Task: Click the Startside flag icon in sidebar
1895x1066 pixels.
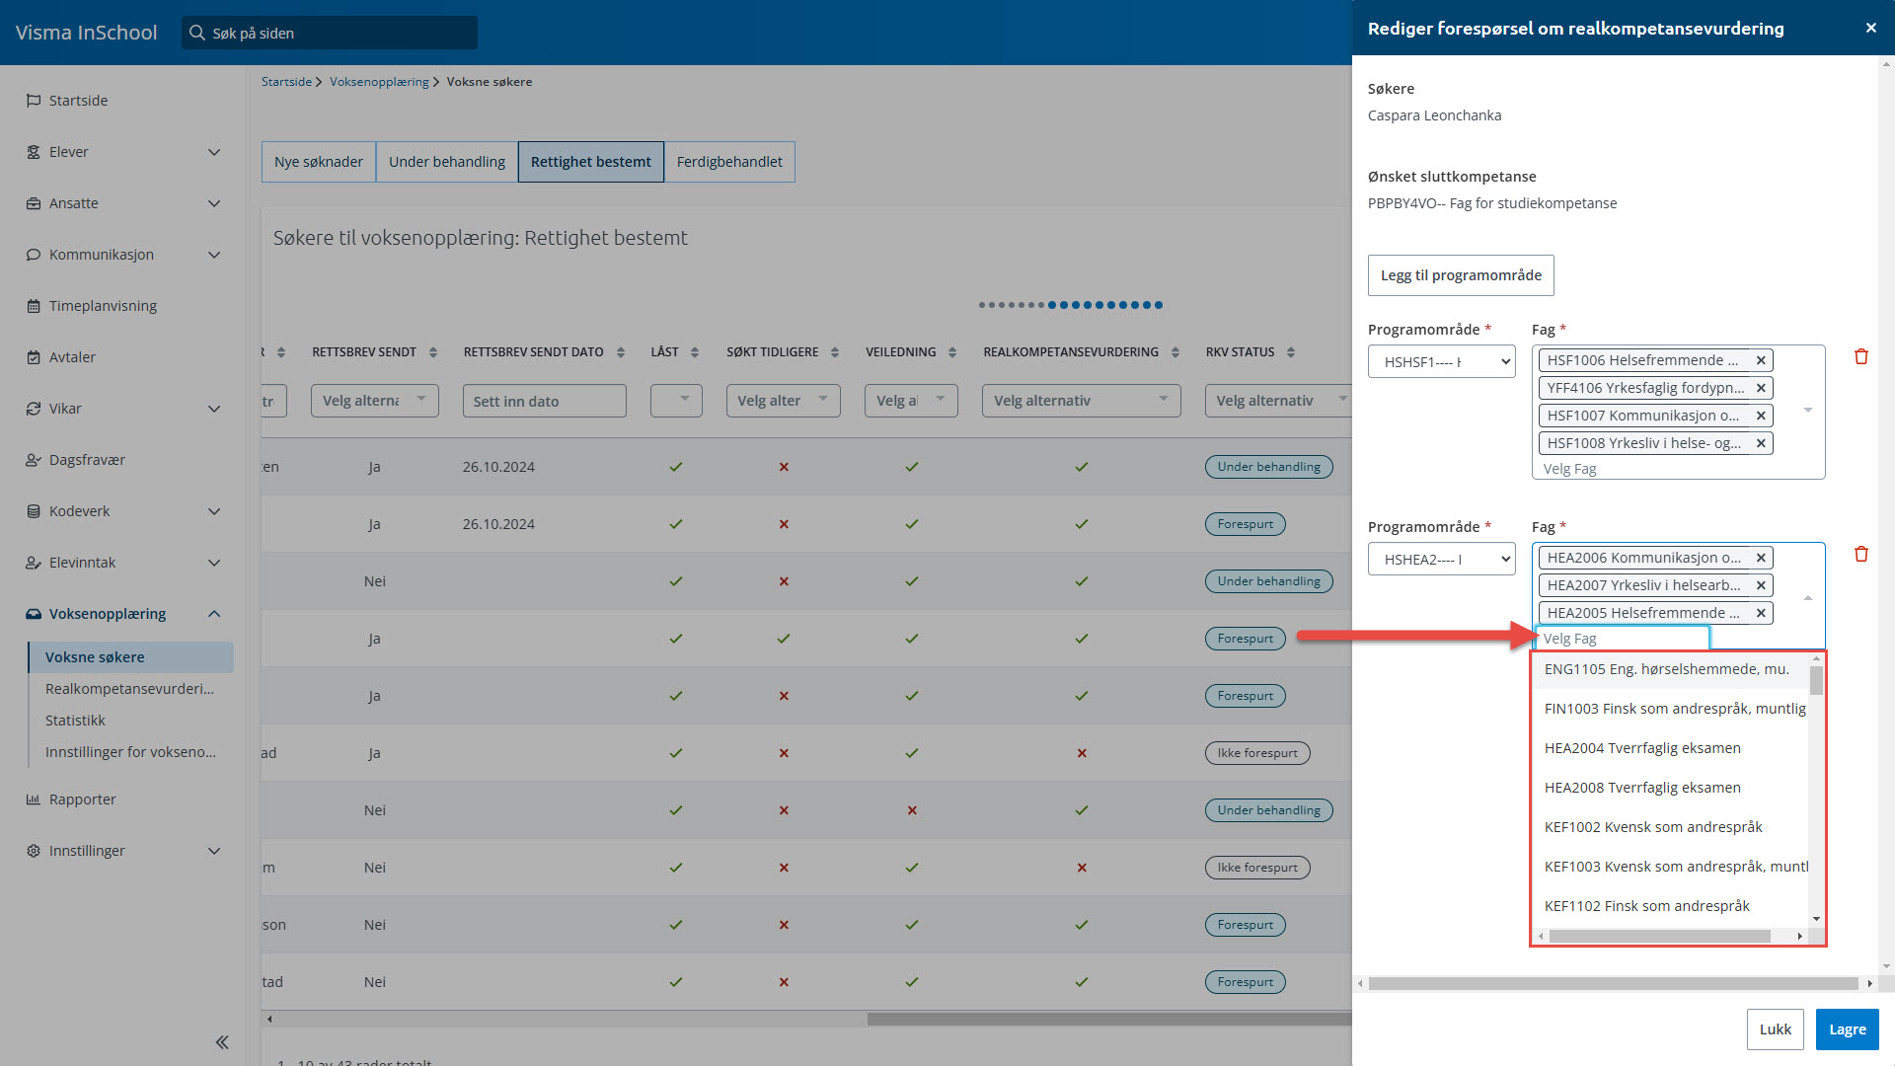Action: click(34, 101)
